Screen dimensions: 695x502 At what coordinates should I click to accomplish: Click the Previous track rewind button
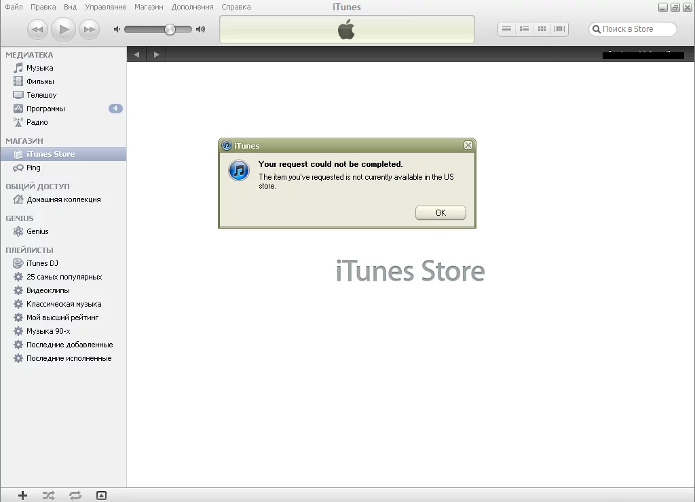click(x=38, y=30)
